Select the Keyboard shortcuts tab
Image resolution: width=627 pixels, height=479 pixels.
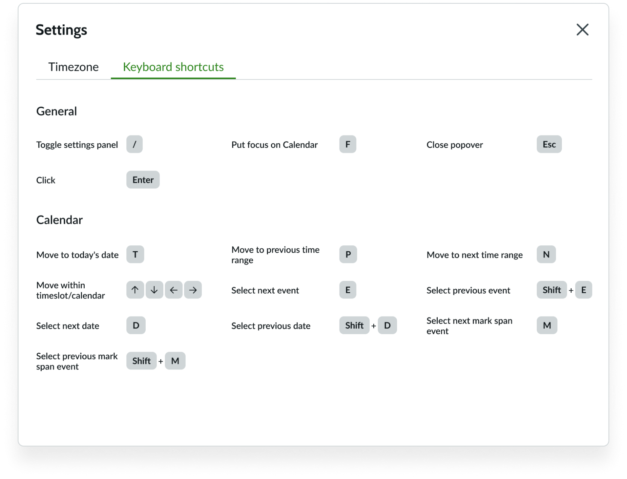173,67
